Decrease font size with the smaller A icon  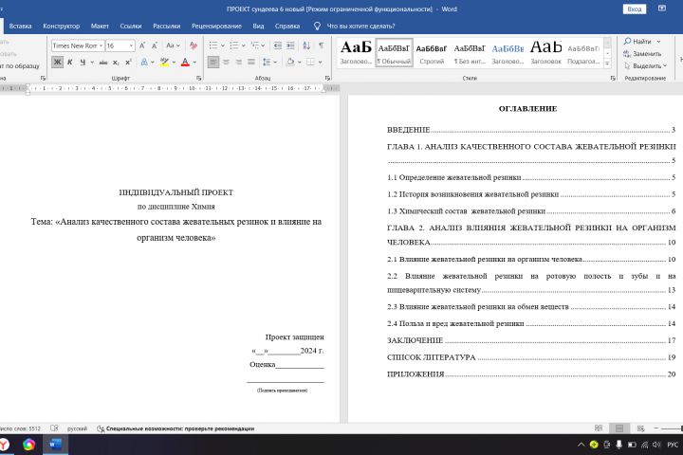(x=155, y=45)
